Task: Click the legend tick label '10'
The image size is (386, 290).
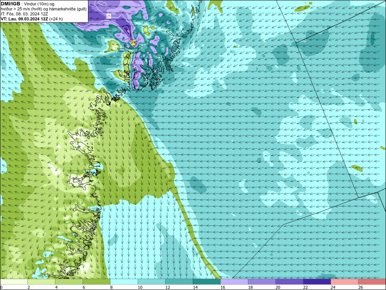Action: [140, 287]
